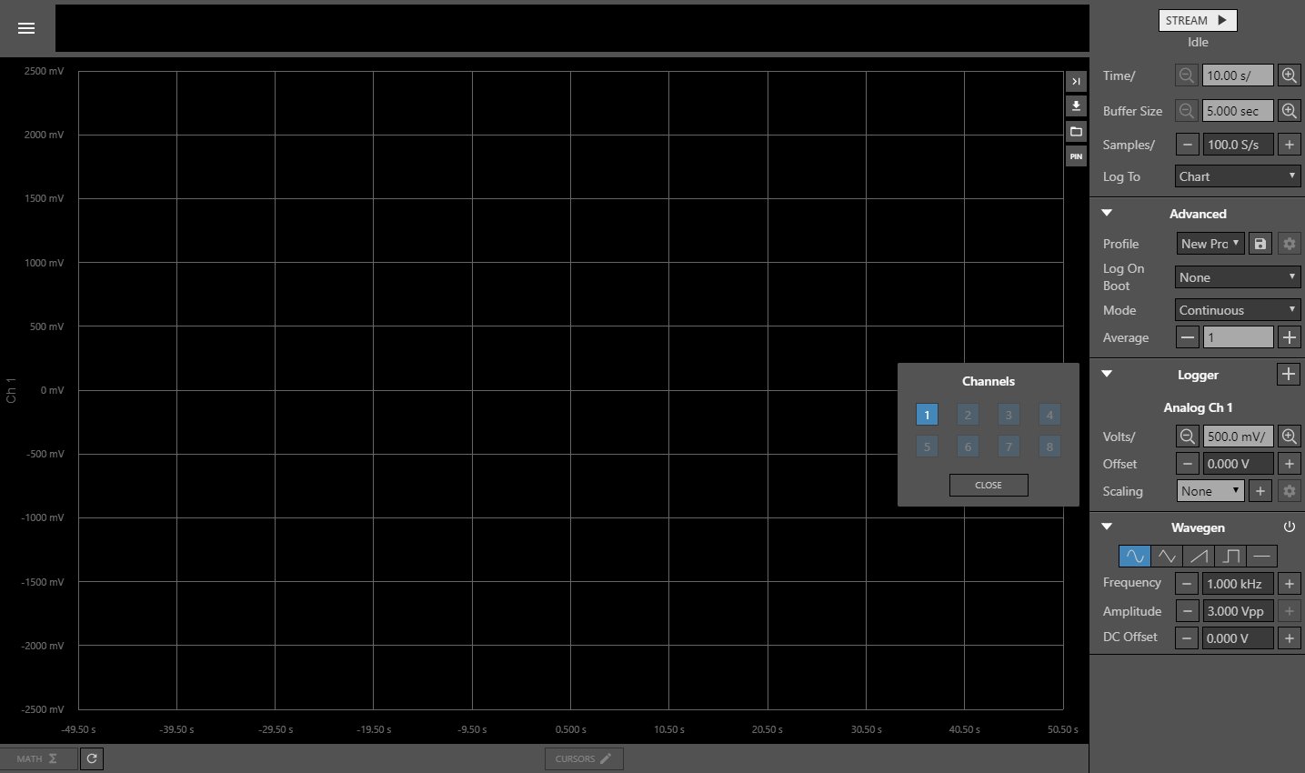Collapse the Wavegen section
The image size is (1305, 773).
tap(1107, 527)
